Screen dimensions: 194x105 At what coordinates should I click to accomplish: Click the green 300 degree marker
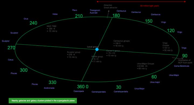[24, 70]
